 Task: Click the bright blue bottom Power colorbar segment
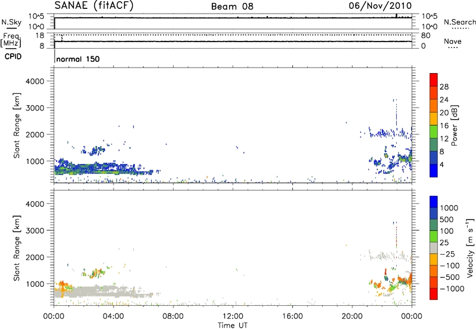tap(434, 170)
